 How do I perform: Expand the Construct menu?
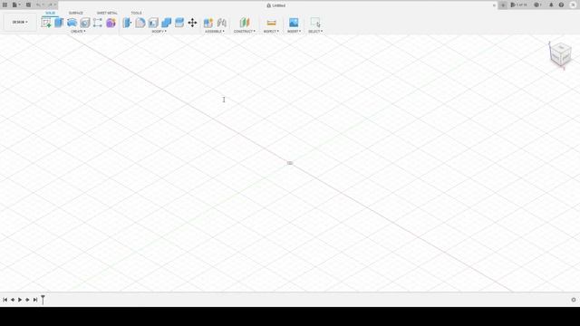(245, 32)
